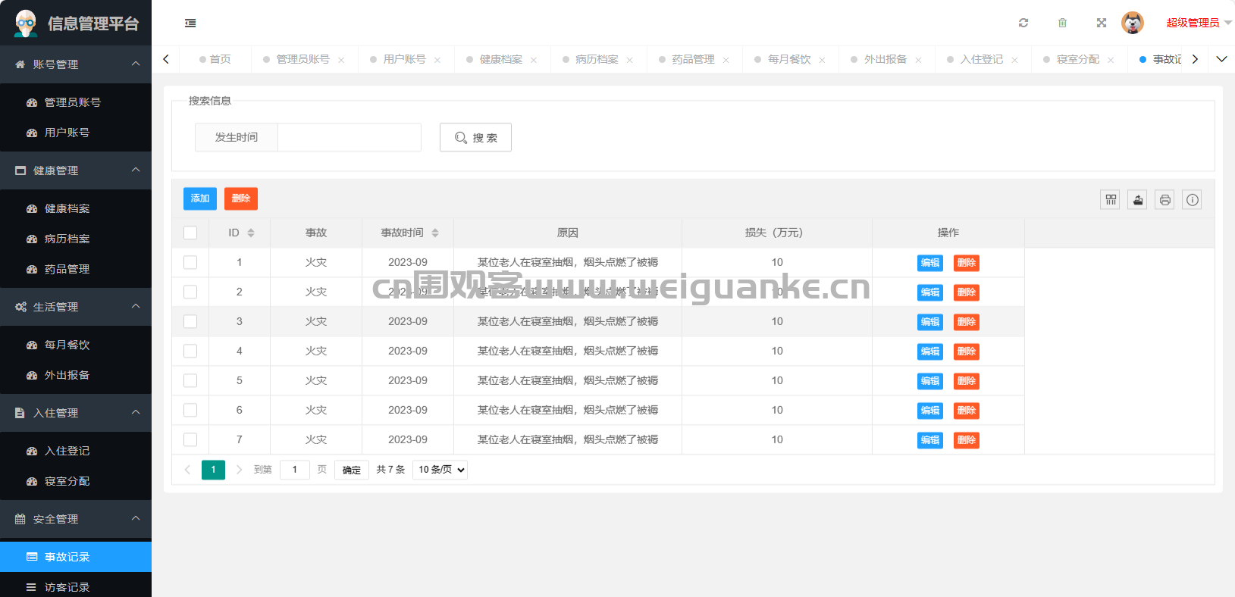Select 事故记录 in the sidebar
1235x597 pixels.
(76, 557)
